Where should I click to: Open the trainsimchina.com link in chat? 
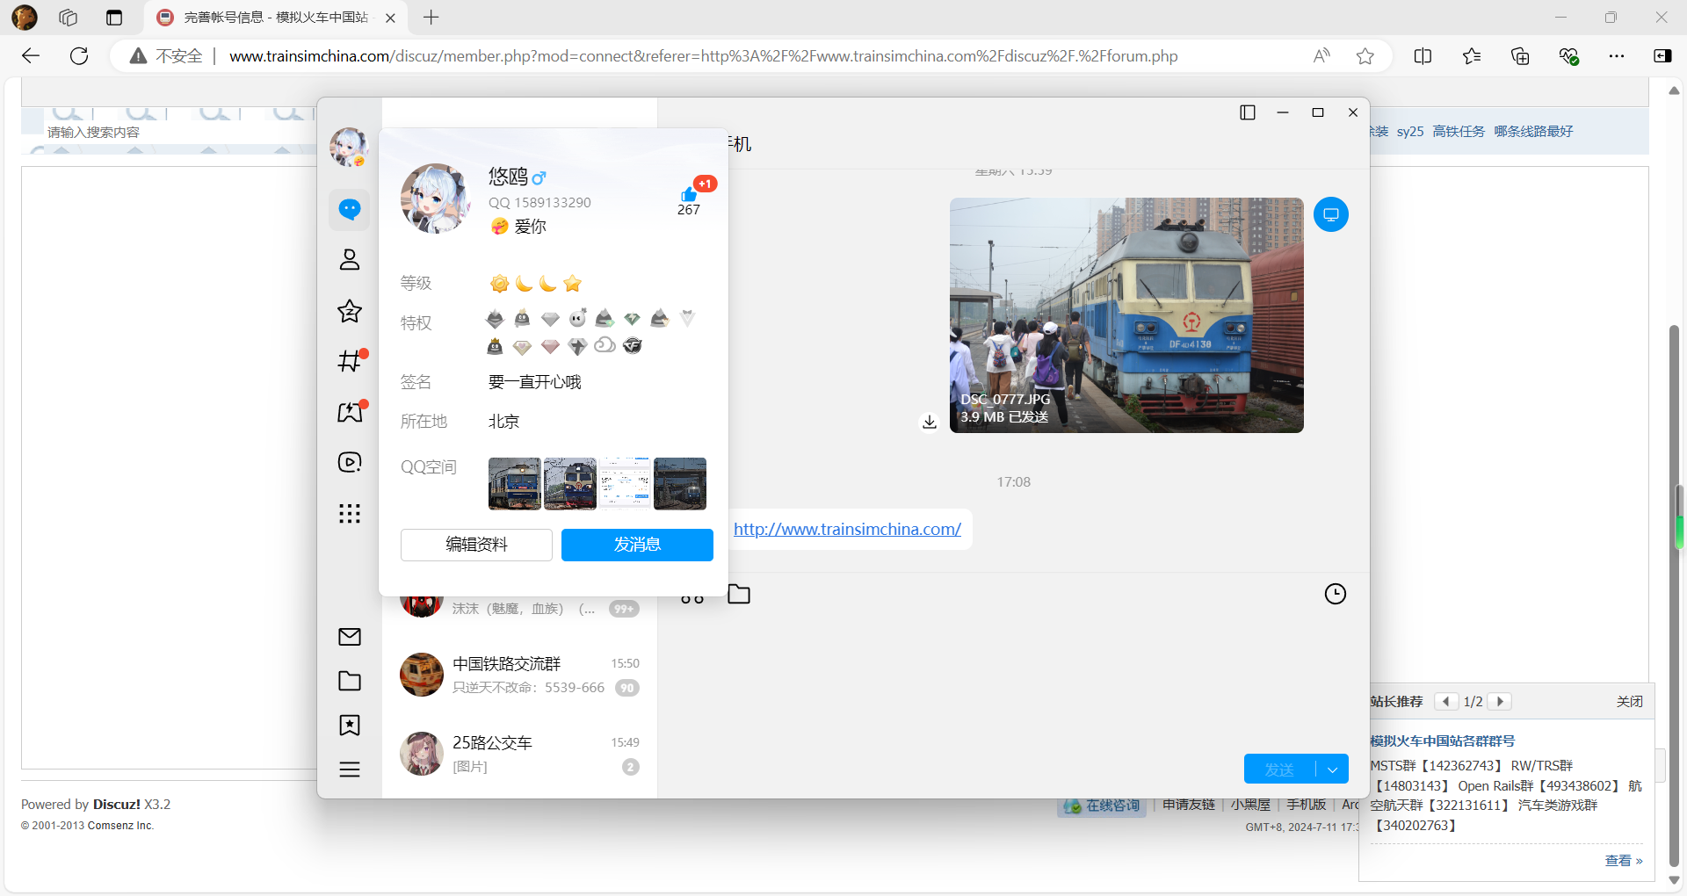click(847, 529)
